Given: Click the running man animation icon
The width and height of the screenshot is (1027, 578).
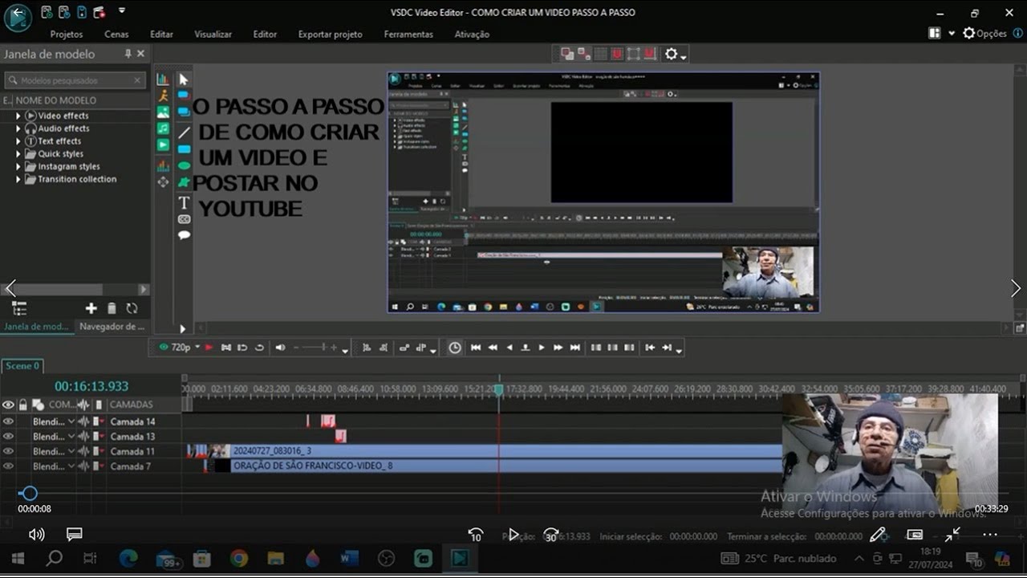Looking at the screenshot, I should coord(163,96).
